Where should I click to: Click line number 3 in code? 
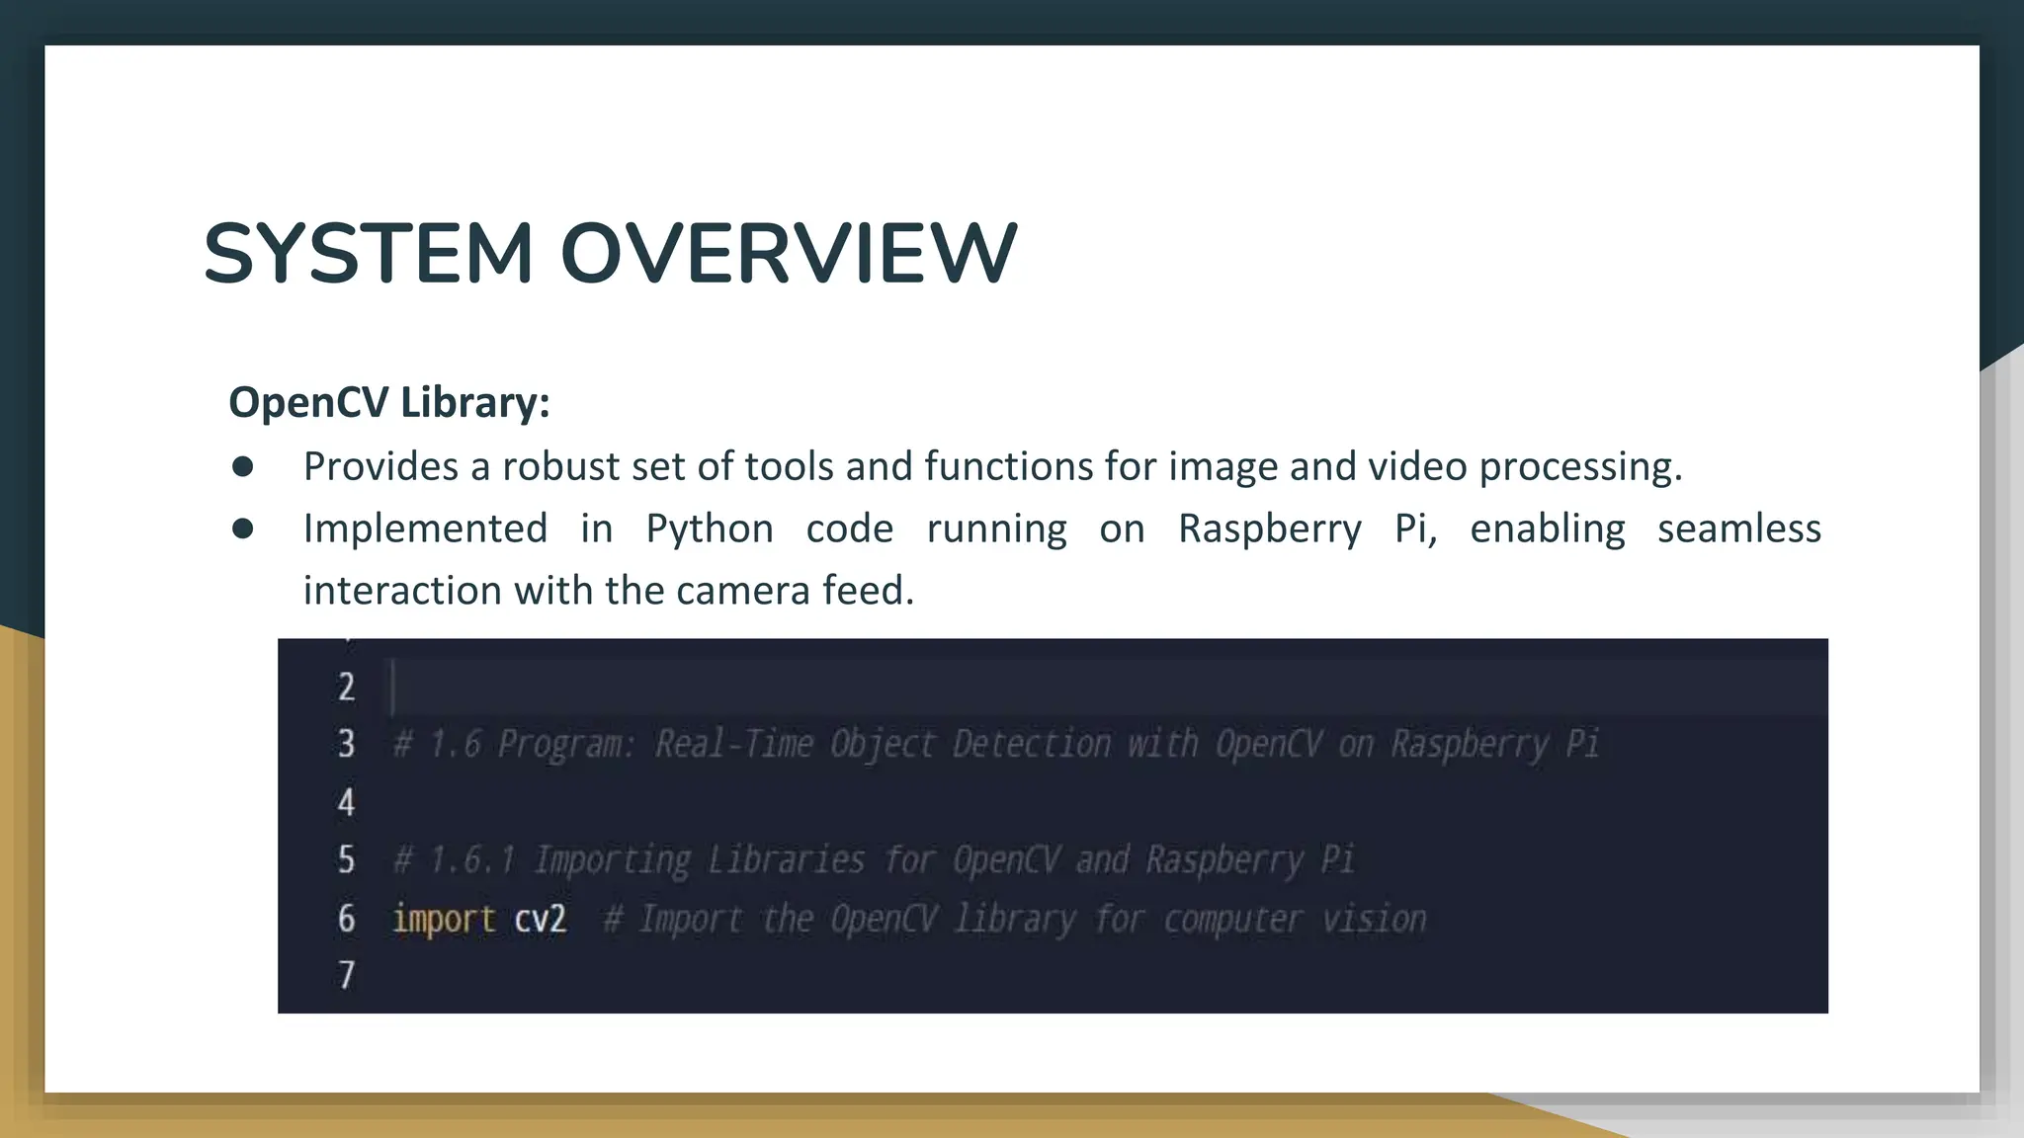pyautogui.click(x=346, y=744)
